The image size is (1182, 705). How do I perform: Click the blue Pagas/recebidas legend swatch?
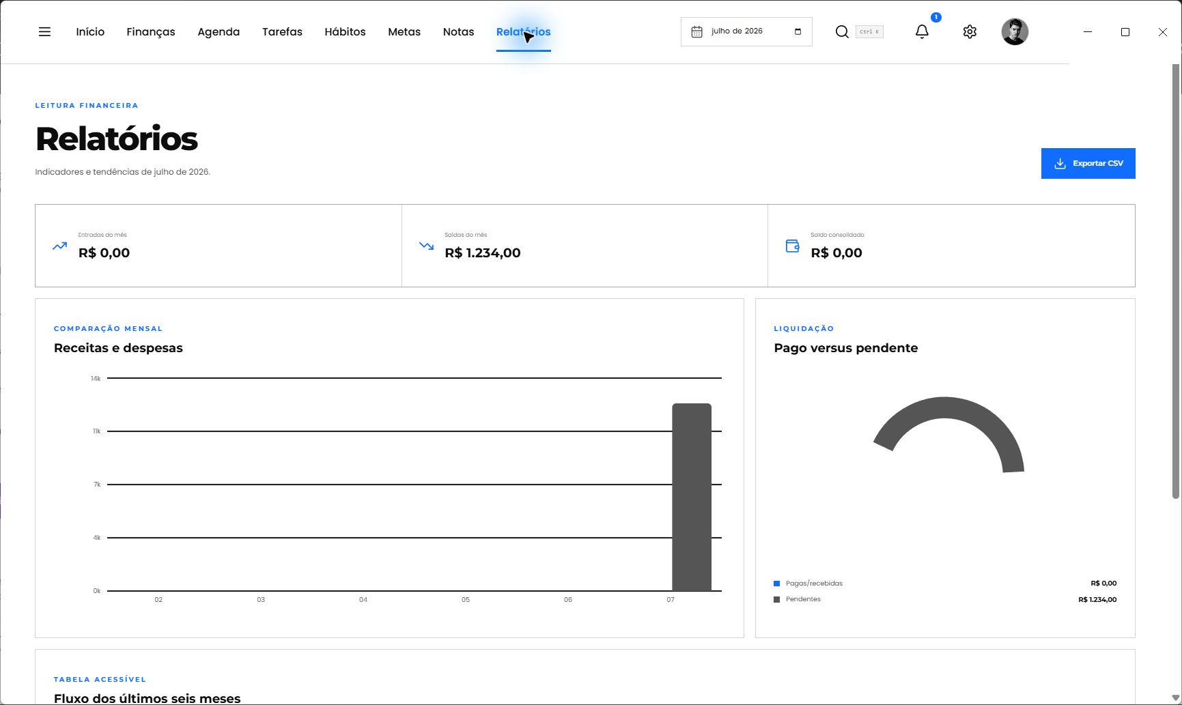point(776,584)
